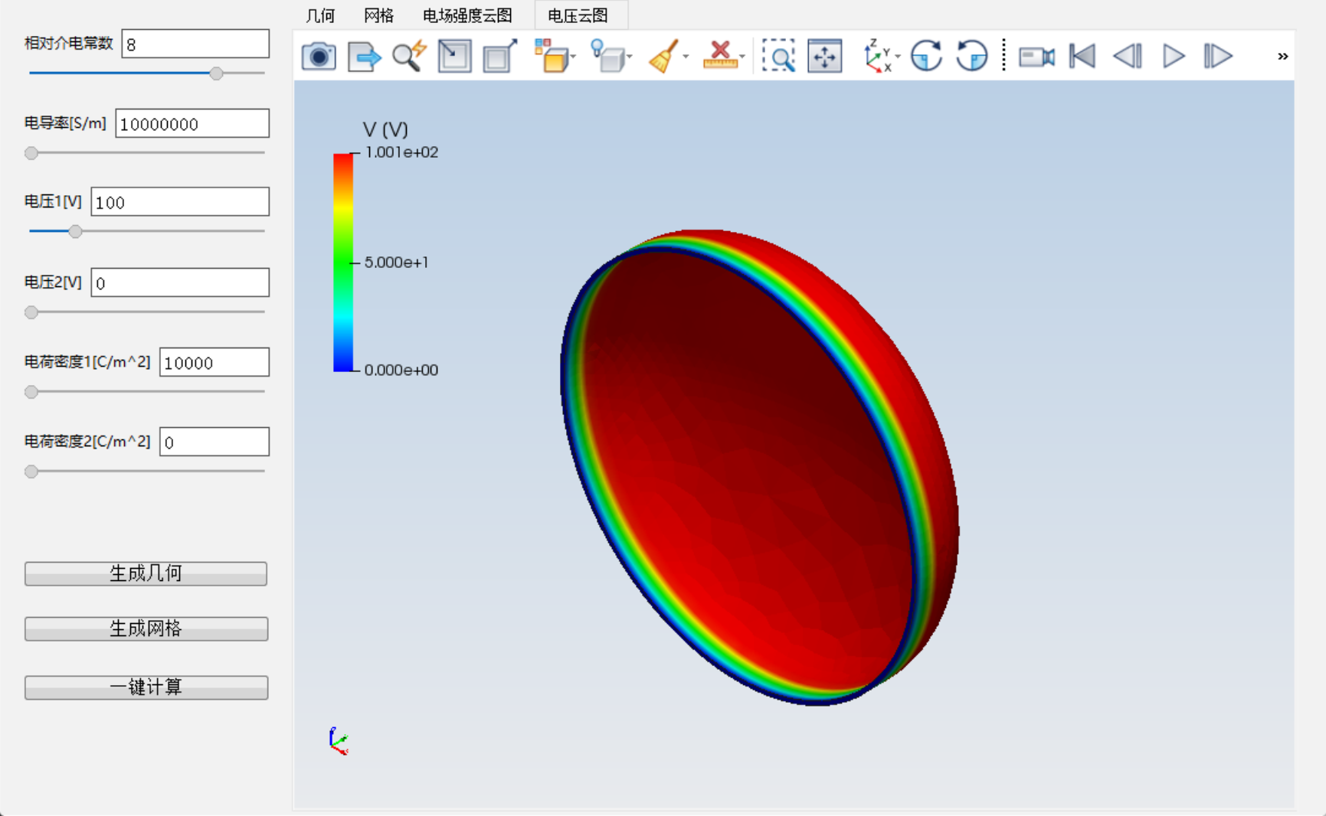Click the 生成网格 button

pos(146,628)
